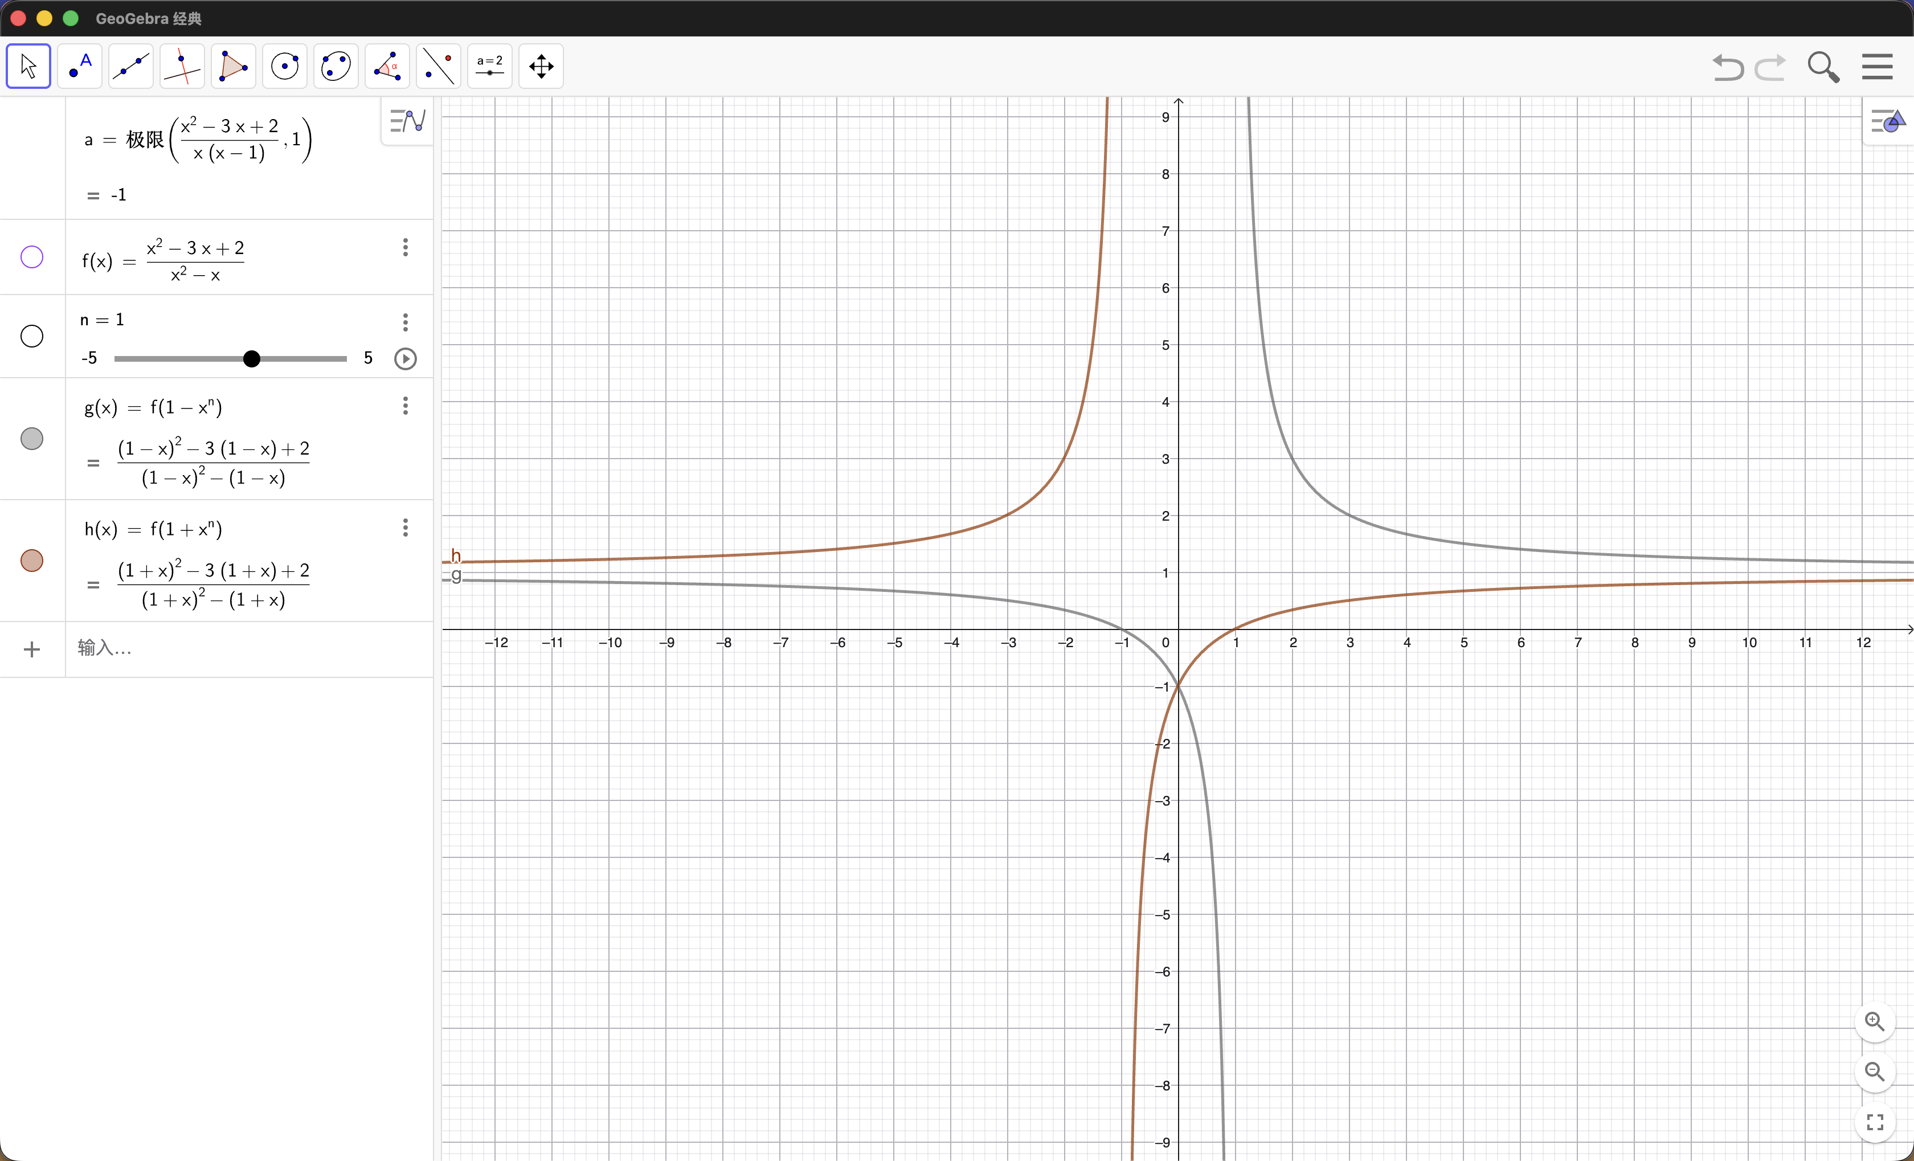Open the main hamburger menu
The width and height of the screenshot is (1914, 1161).
[x=1877, y=67]
